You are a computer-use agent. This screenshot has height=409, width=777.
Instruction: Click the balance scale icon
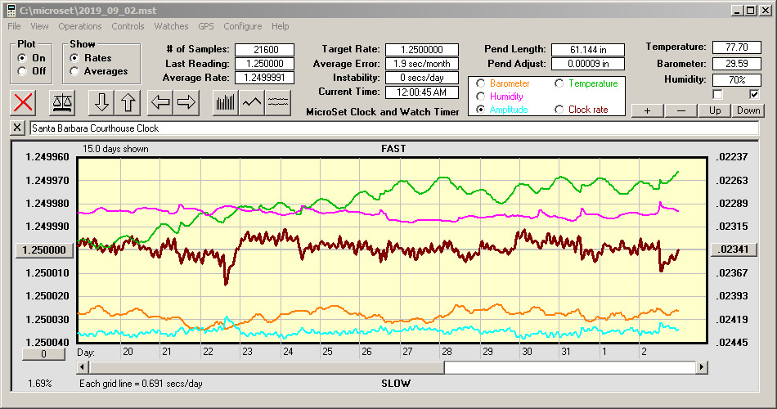pos(62,102)
